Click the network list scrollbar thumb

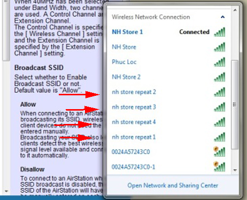coord(235,105)
